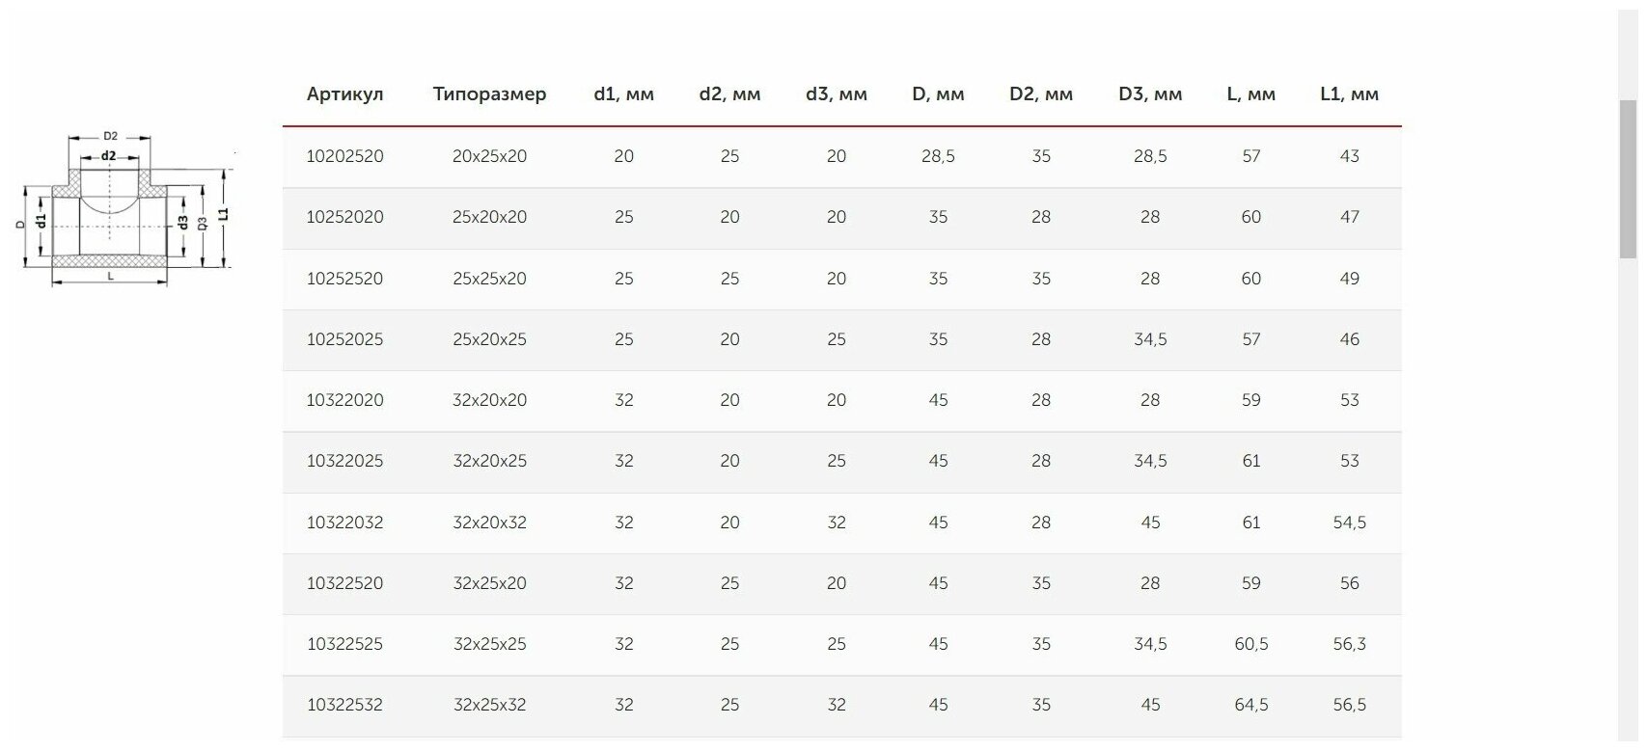Click article number 10322525
Screen dimensions: 1648x751
344,644
